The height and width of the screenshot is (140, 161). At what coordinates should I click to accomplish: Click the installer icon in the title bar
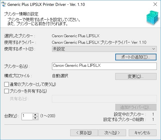tap(3, 4)
